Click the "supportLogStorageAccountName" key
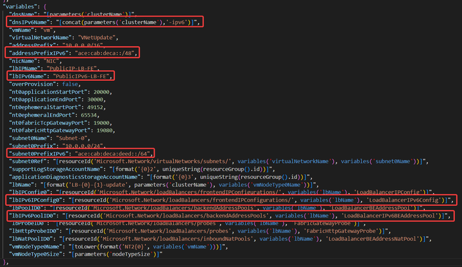 [56, 169]
